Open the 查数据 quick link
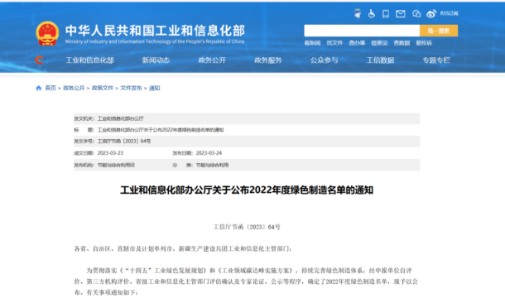 [x=402, y=43]
